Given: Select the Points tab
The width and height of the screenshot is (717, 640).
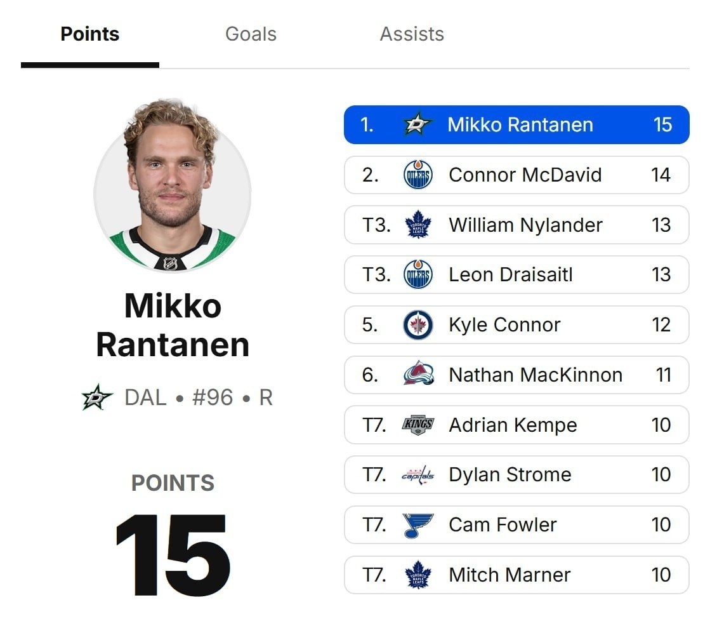Looking at the screenshot, I should [x=89, y=34].
